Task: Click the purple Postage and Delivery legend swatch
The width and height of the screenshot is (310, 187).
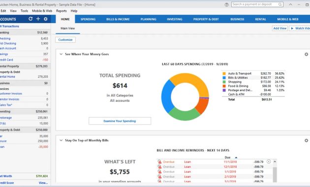Action: click(224, 90)
